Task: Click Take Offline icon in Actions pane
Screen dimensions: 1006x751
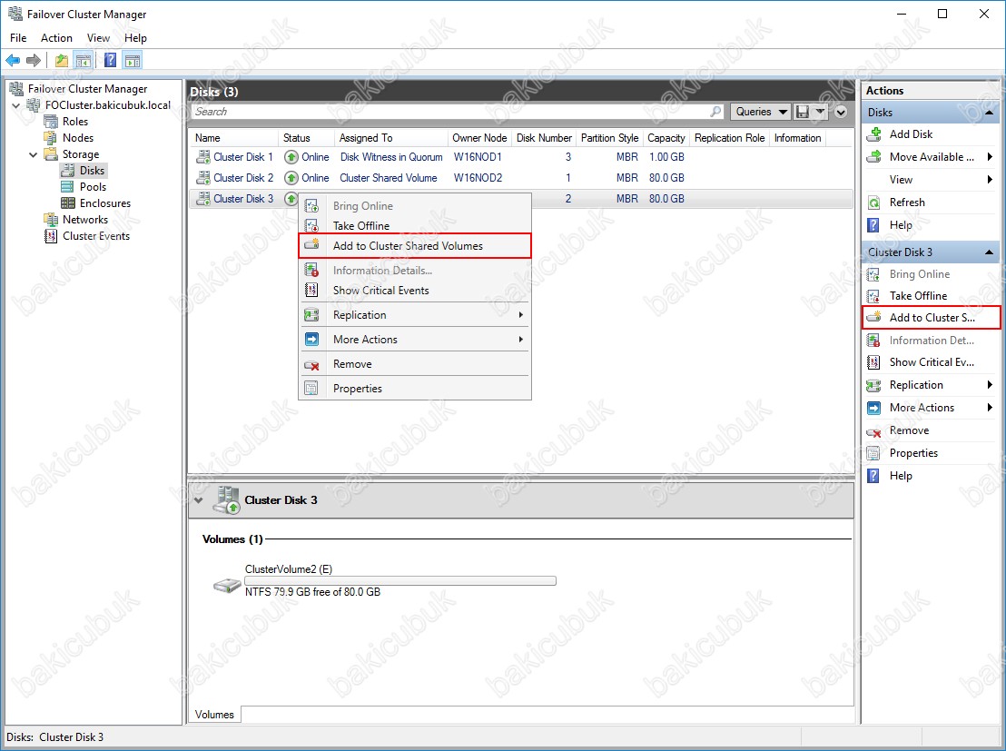Action: 873,296
